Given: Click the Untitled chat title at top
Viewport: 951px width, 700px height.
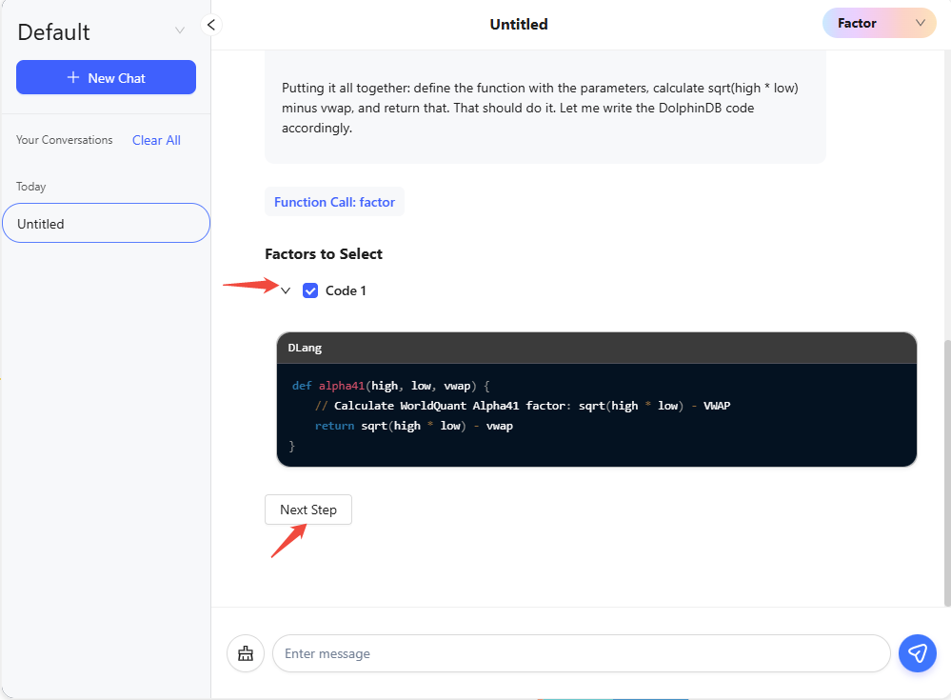Looking at the screenshot, I should [519, 25].
